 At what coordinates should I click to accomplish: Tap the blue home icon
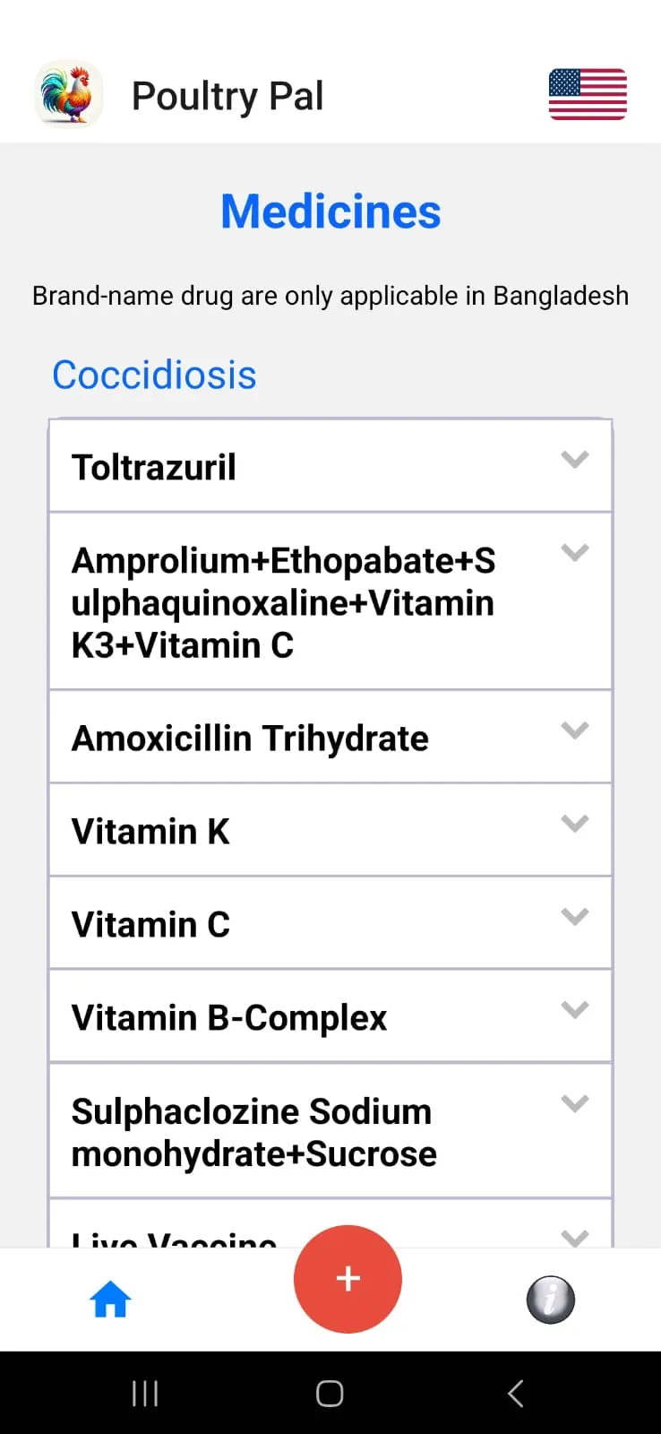pyautogui.click(x=110, y=1299)
